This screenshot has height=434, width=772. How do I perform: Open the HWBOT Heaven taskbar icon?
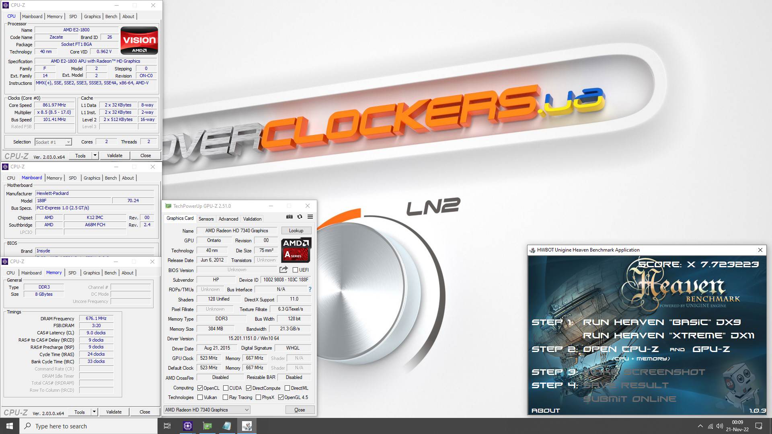pyautogui.click(x=247, y=426)
